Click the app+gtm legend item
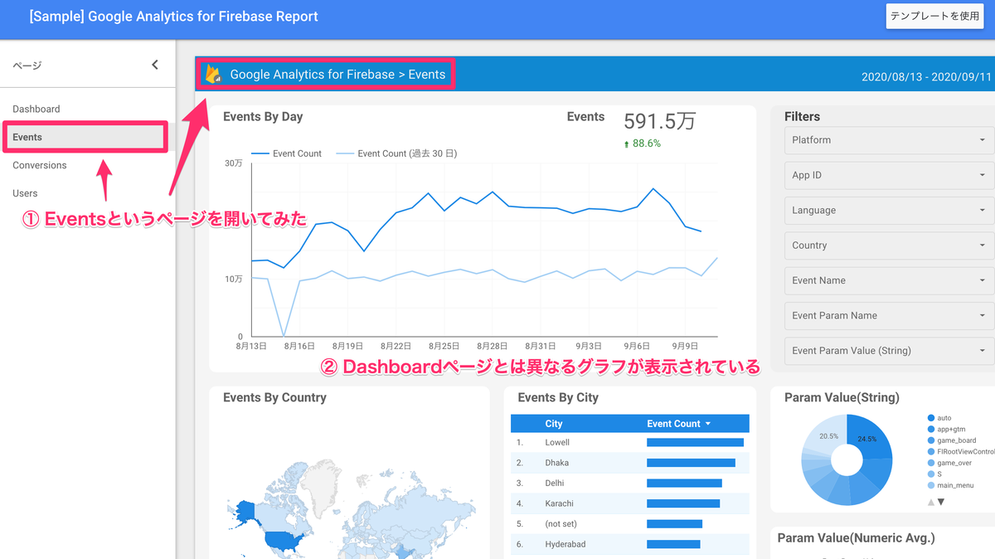This screenshot has width=995, height=559. (947, 430)
